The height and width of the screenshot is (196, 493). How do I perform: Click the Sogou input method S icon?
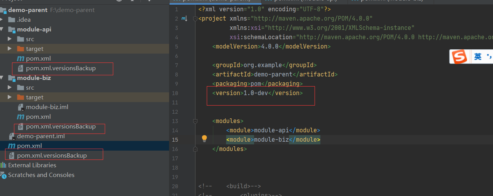460,57
